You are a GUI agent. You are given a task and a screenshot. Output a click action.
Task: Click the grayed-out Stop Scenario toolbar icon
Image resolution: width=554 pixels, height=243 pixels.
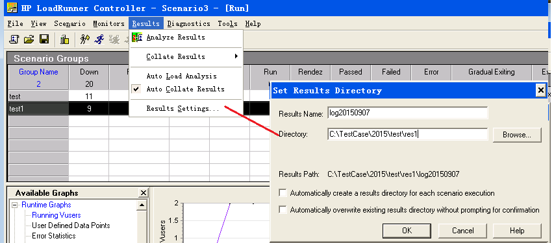[114, 39]
